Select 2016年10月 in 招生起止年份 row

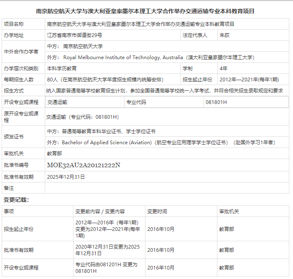161,229
